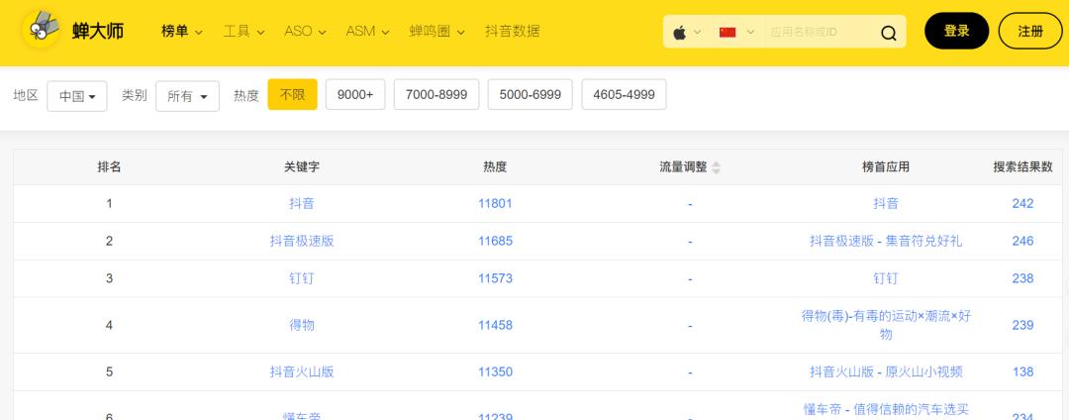Open the 蝉鸣圈 menu
Screen dimensions: 1069x420
click(x=437, y=32)
